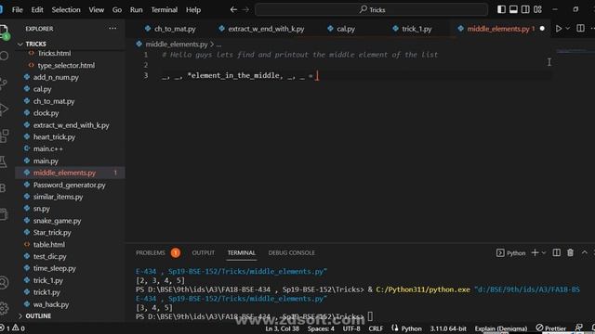This screenshot has width=595, height=334.
Task: Open the Selection menu
Action: point(66,10)
